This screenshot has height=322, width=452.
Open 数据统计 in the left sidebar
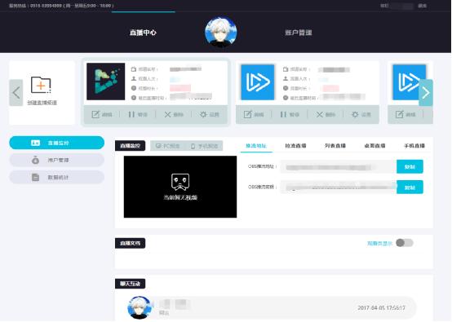point(57,177)
